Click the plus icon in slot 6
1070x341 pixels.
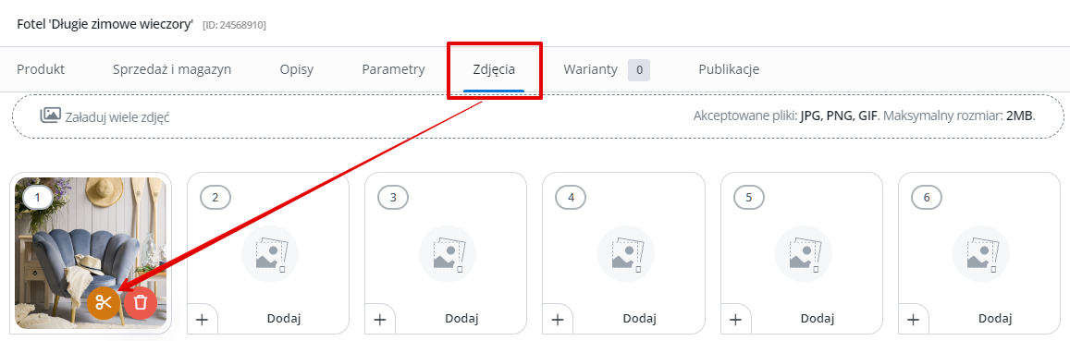914,319
